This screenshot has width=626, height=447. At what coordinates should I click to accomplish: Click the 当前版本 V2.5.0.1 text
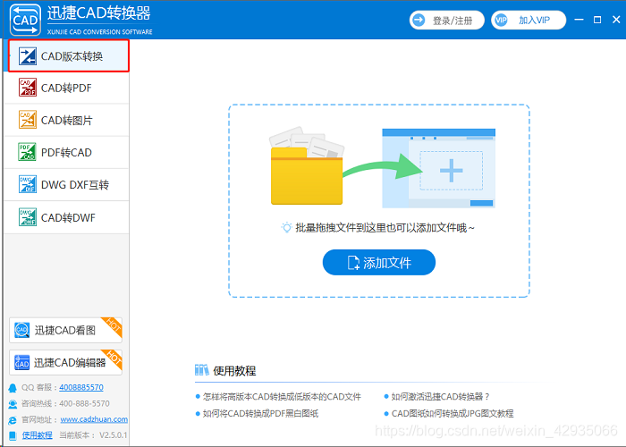pyautogui.click(x=93, y=435)
